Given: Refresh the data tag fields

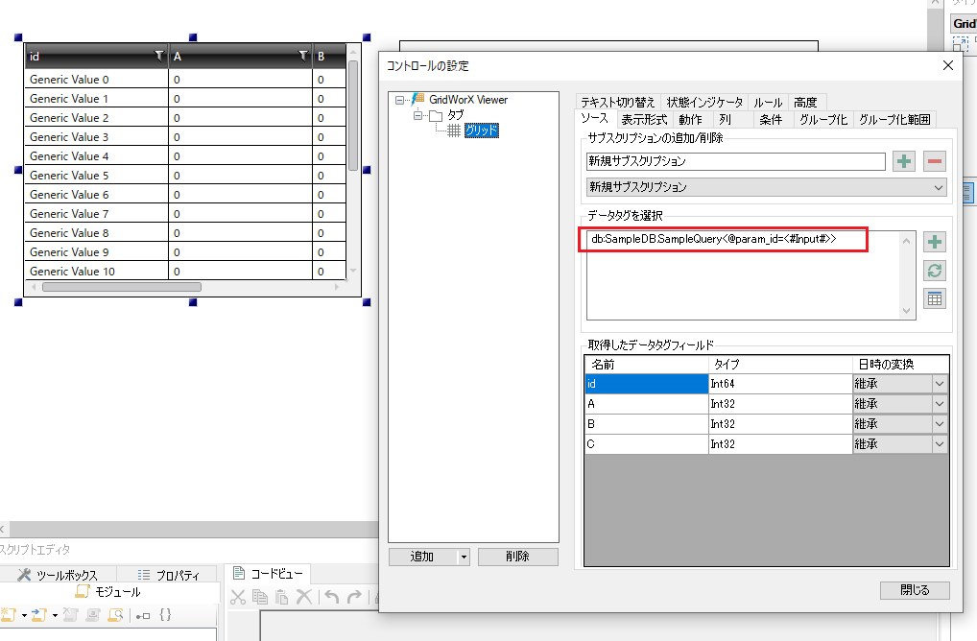Looking at the screenshot, I should (x=934, y=270).
